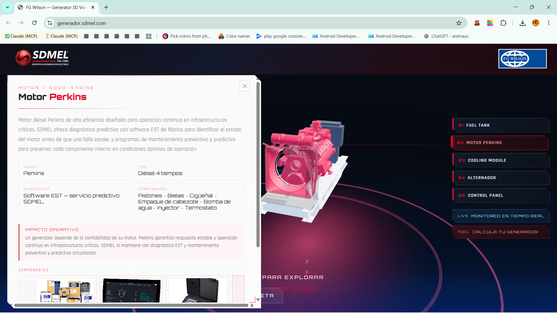Open the Claude (MCP) hourglass bookmark
The height and width of the screenshot is (313, 557).
coord(62,36)
